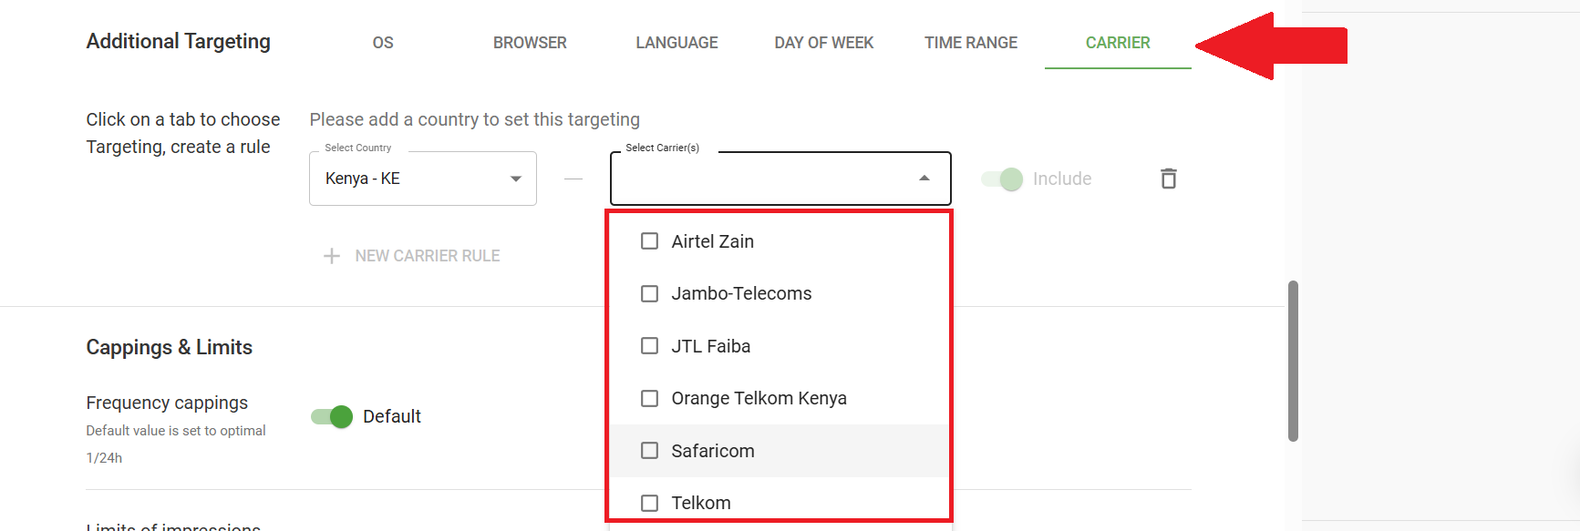Open the TIME RANGE tab
This screenshot has height=531, width=1580.
[971, 42]
